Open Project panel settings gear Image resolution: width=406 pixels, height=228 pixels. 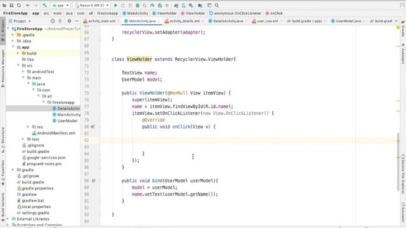(69, 21)
